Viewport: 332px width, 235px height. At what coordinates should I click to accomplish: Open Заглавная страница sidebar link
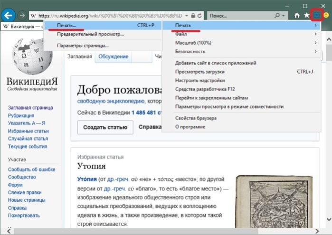(x=30, y=108)
